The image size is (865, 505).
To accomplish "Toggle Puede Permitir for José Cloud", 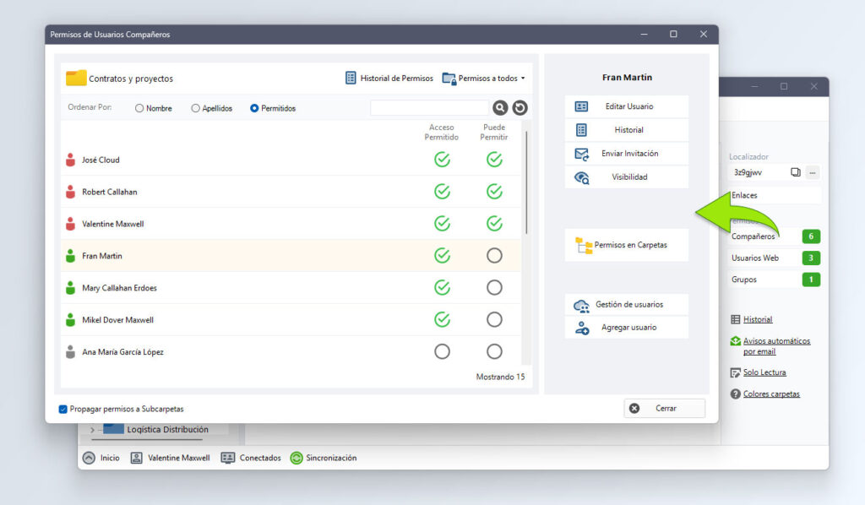I will click(x=494, y=160).
